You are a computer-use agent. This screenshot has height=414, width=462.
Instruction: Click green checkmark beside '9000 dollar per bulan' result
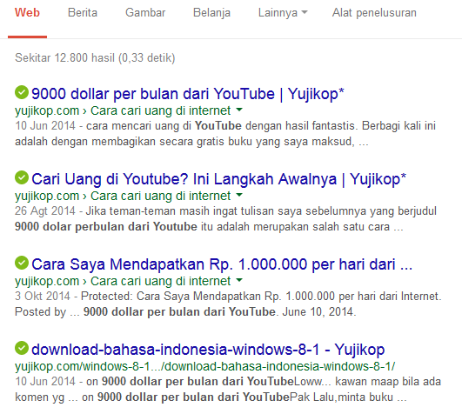click(22, 92)
